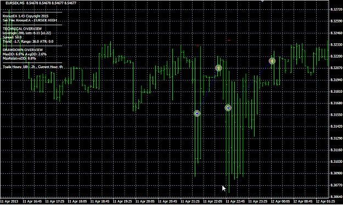Image resolution: width=343 pixels, height=205 pixels.
Task: Click the 8.31810 price scale label
Action: [x=336, y=92]
